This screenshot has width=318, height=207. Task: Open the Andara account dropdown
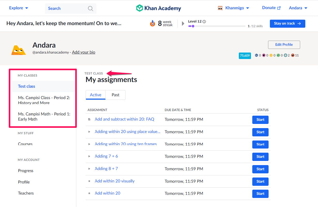pyautogui.click(x=298, y=8)
